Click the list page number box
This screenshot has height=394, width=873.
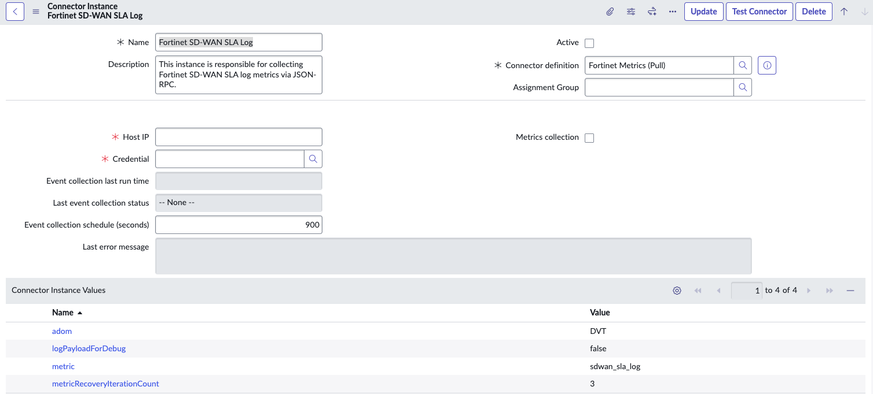[x=747, y=291]
